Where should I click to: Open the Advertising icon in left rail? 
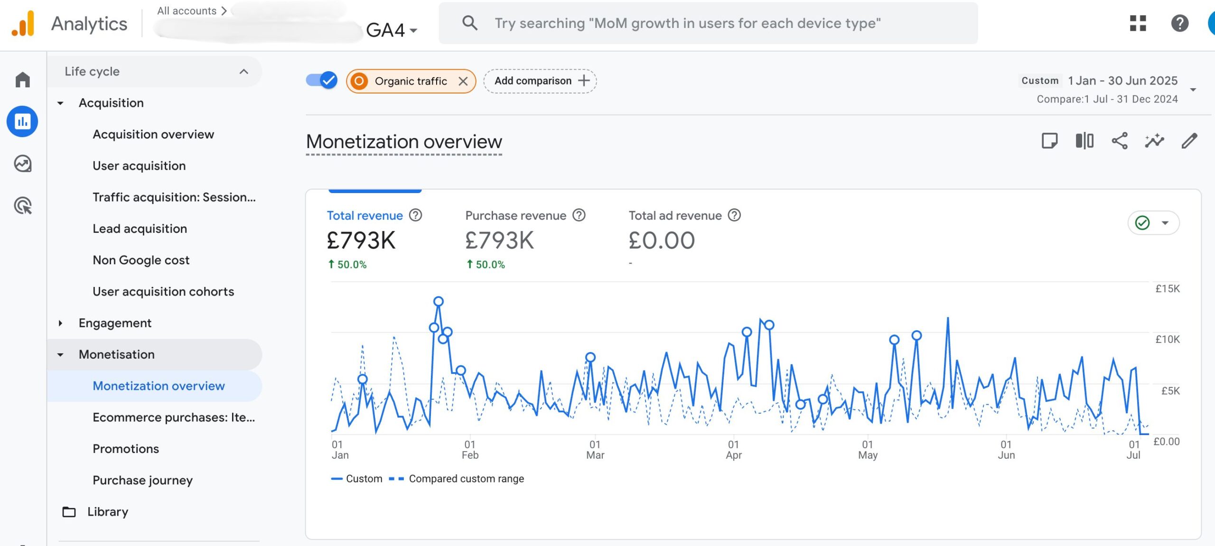click(x=22, y=206)
